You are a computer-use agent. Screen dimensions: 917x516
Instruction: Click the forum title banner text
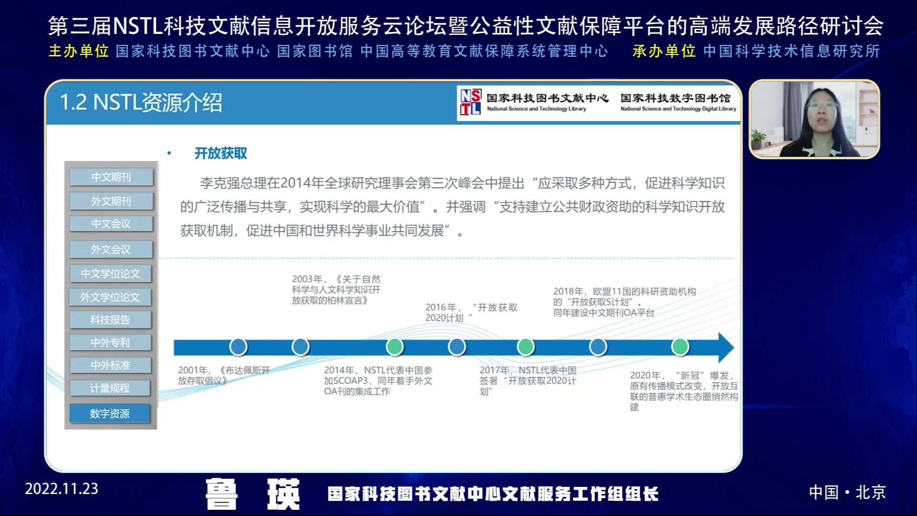pos(466,26)
